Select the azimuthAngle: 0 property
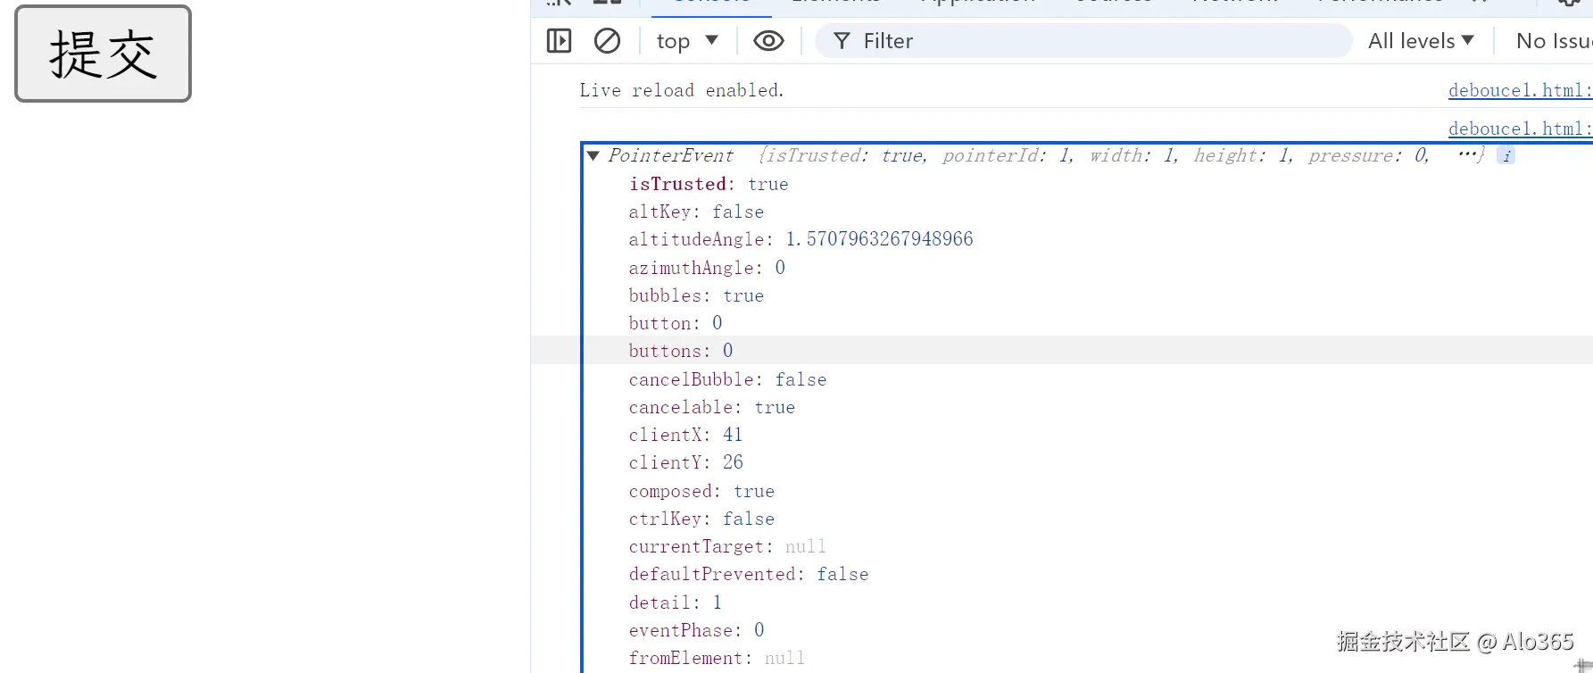This screenshot has width=1593, height=673. 707,268
